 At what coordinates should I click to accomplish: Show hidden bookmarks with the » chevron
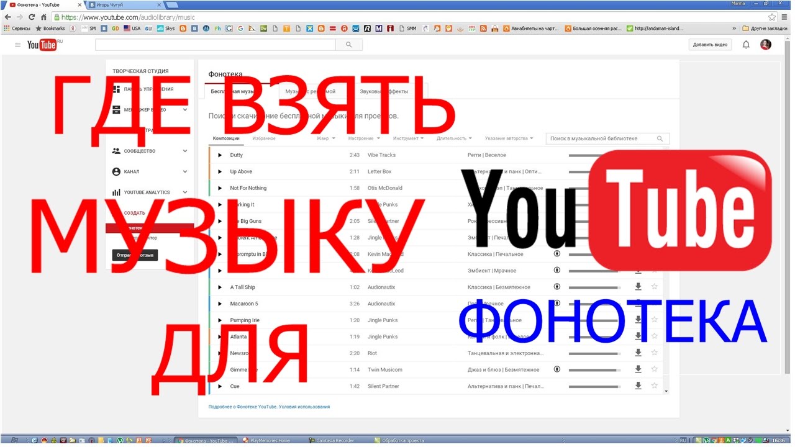tap(735, 29)
